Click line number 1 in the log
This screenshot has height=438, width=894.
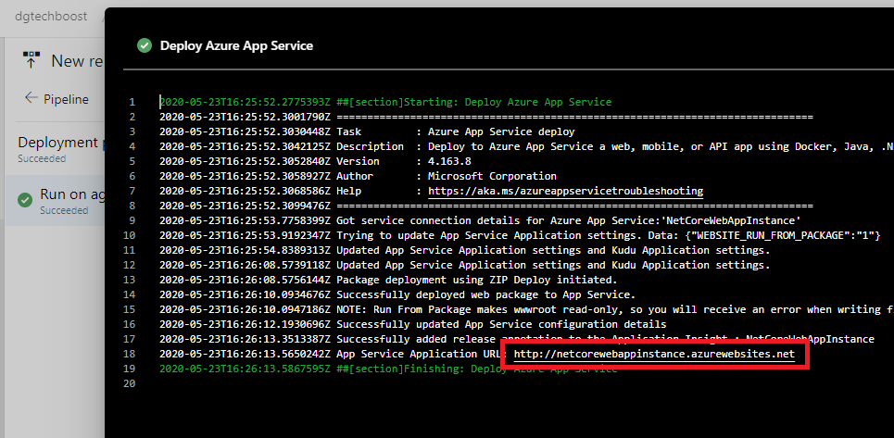pos(132,102)
